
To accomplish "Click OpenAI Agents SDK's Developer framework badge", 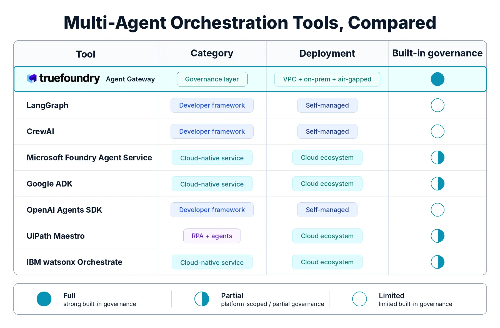I will pos(212,210).
